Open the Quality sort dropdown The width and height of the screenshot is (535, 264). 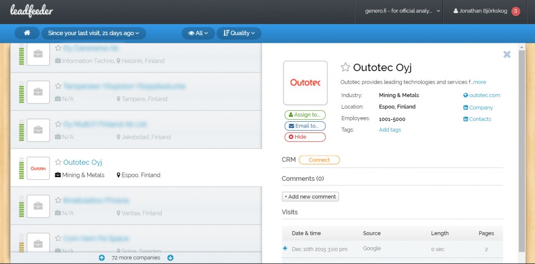click(239, 33)
